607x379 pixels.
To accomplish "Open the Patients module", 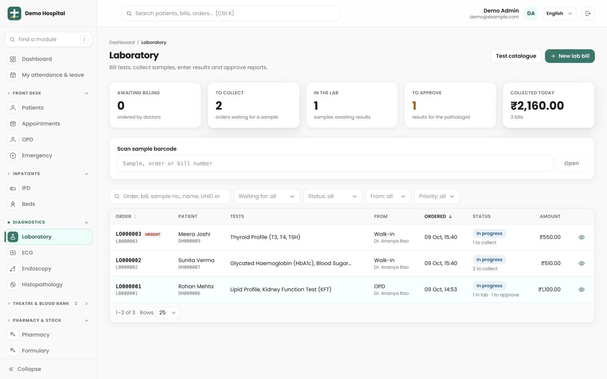I will 48,108.
